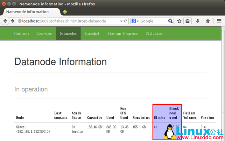Image resolution: width=225 pixels, height=141 pixels.
Task: Reload the page with the refresh icon
Action: tap(126, 21)
